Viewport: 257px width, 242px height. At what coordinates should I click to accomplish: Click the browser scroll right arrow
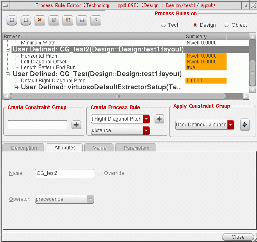245,96
